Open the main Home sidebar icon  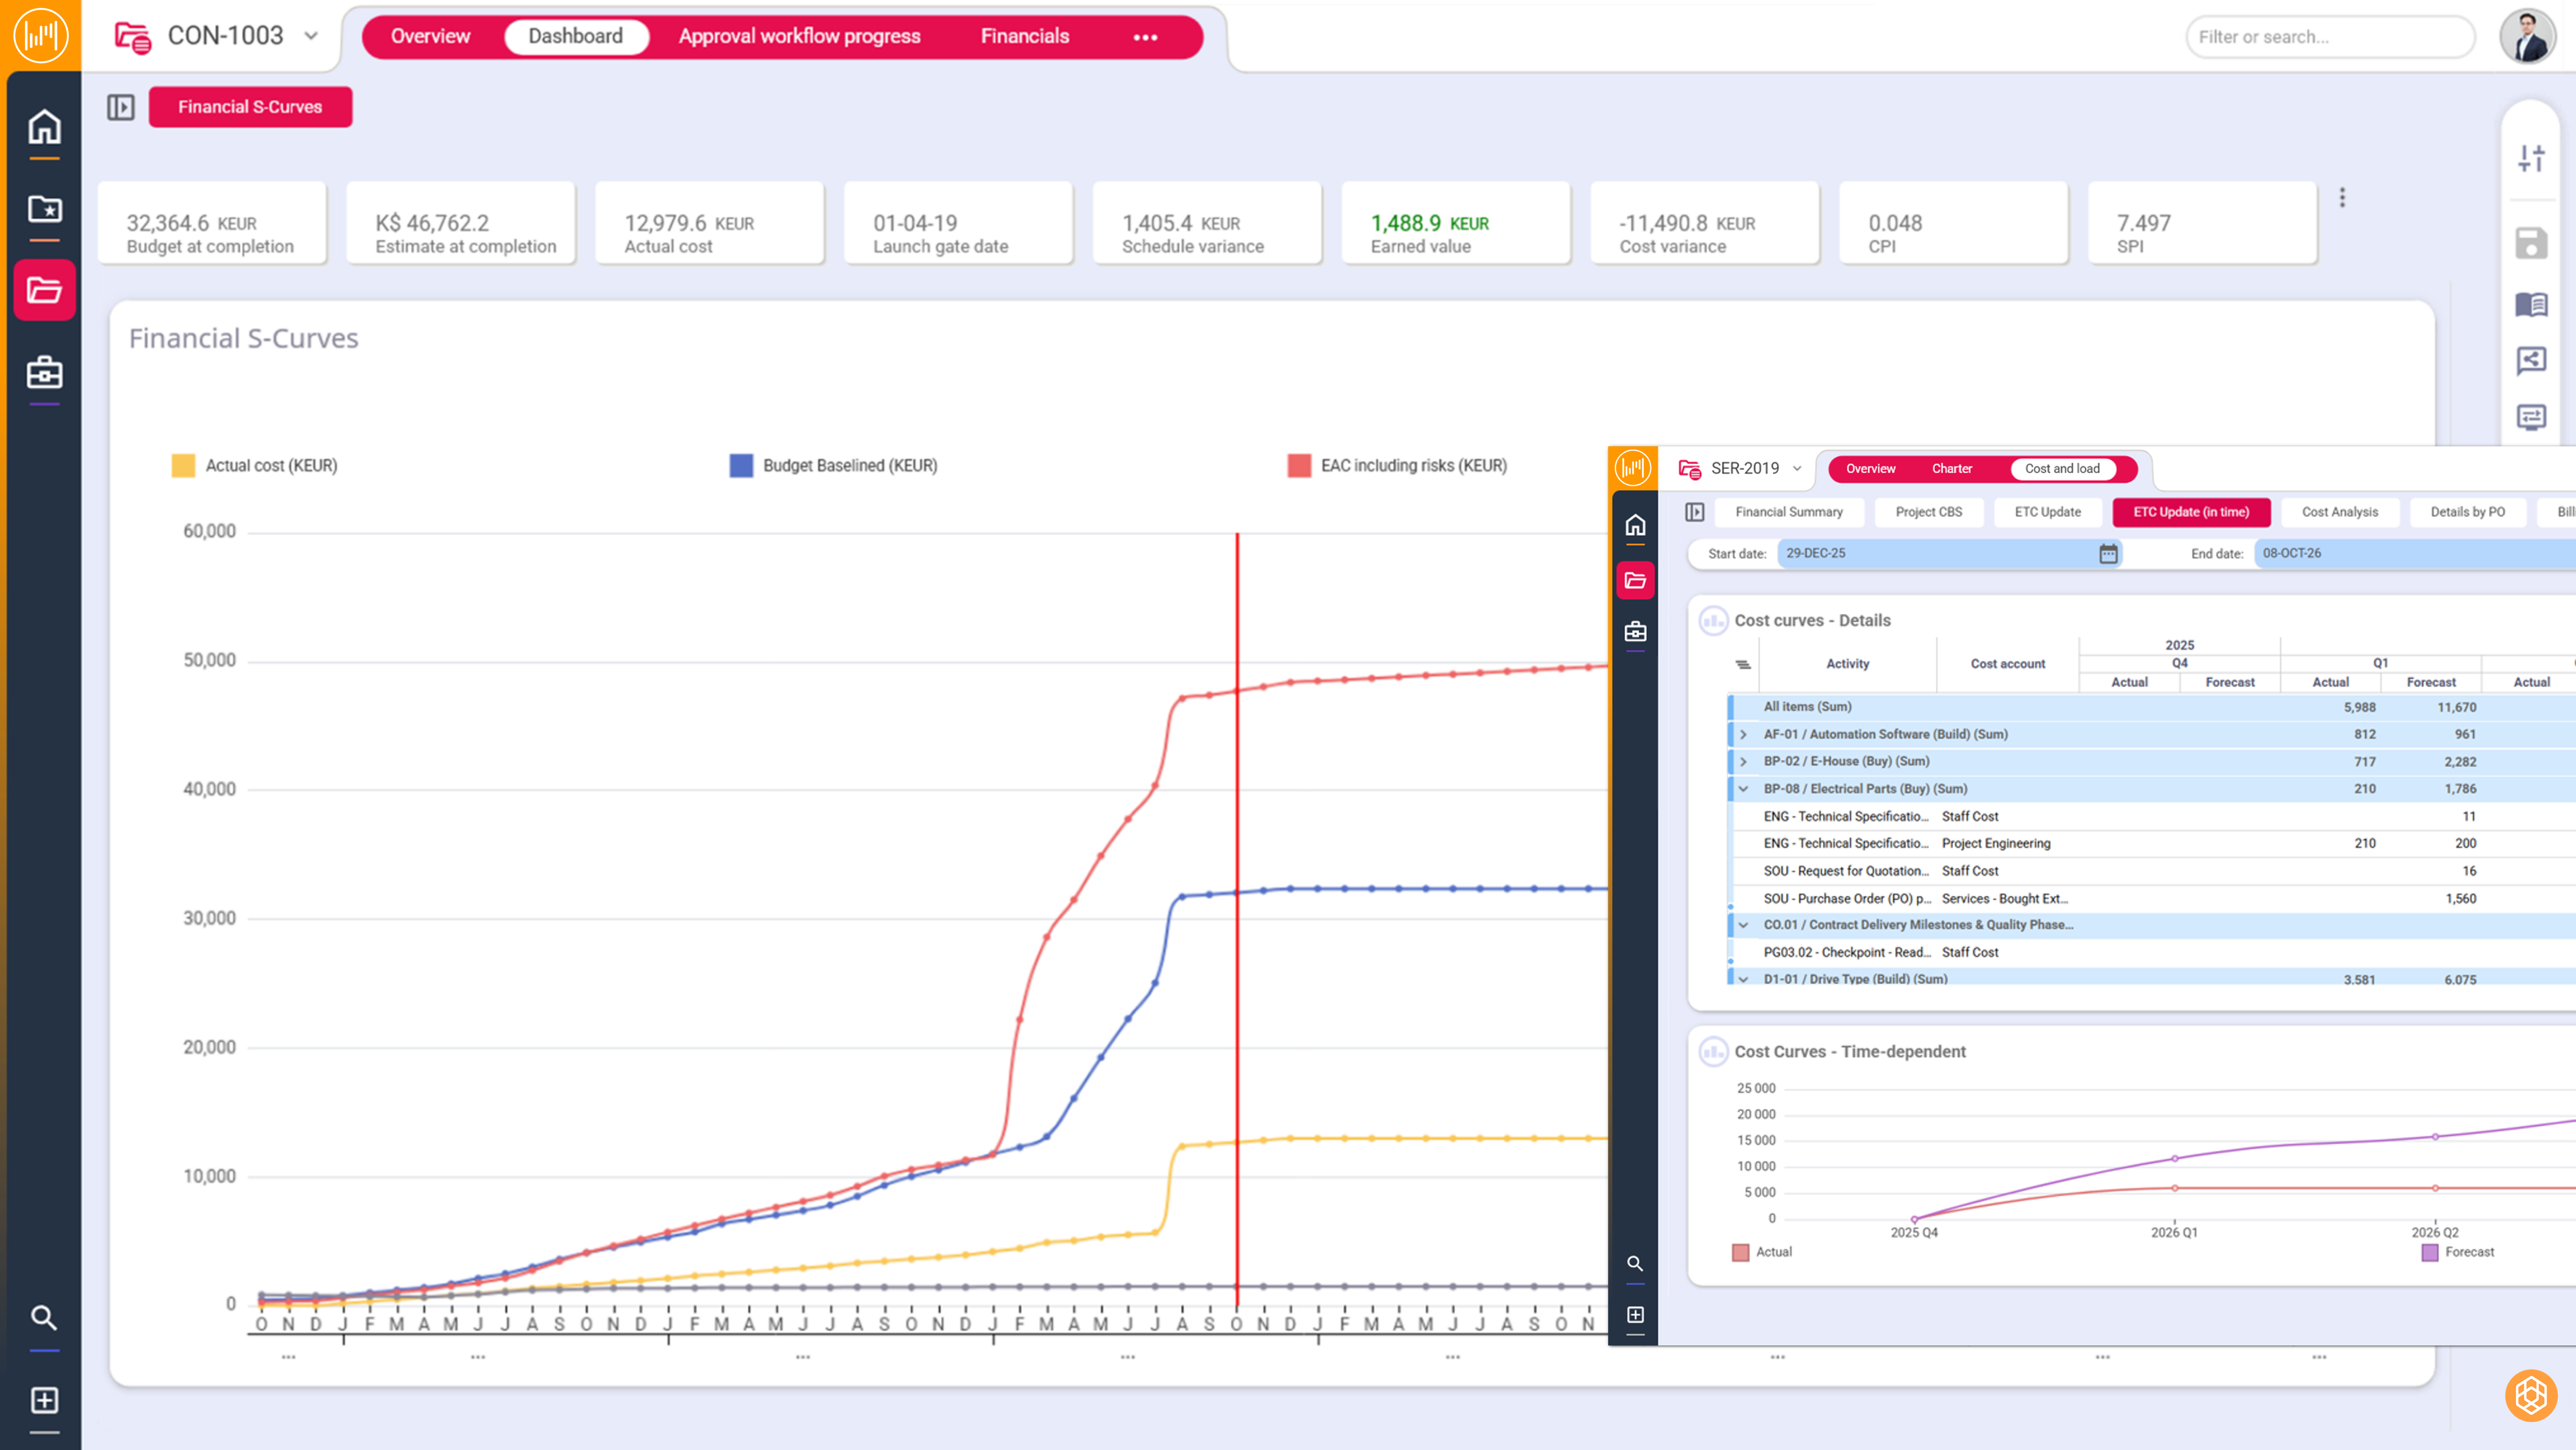coord(44,127)
